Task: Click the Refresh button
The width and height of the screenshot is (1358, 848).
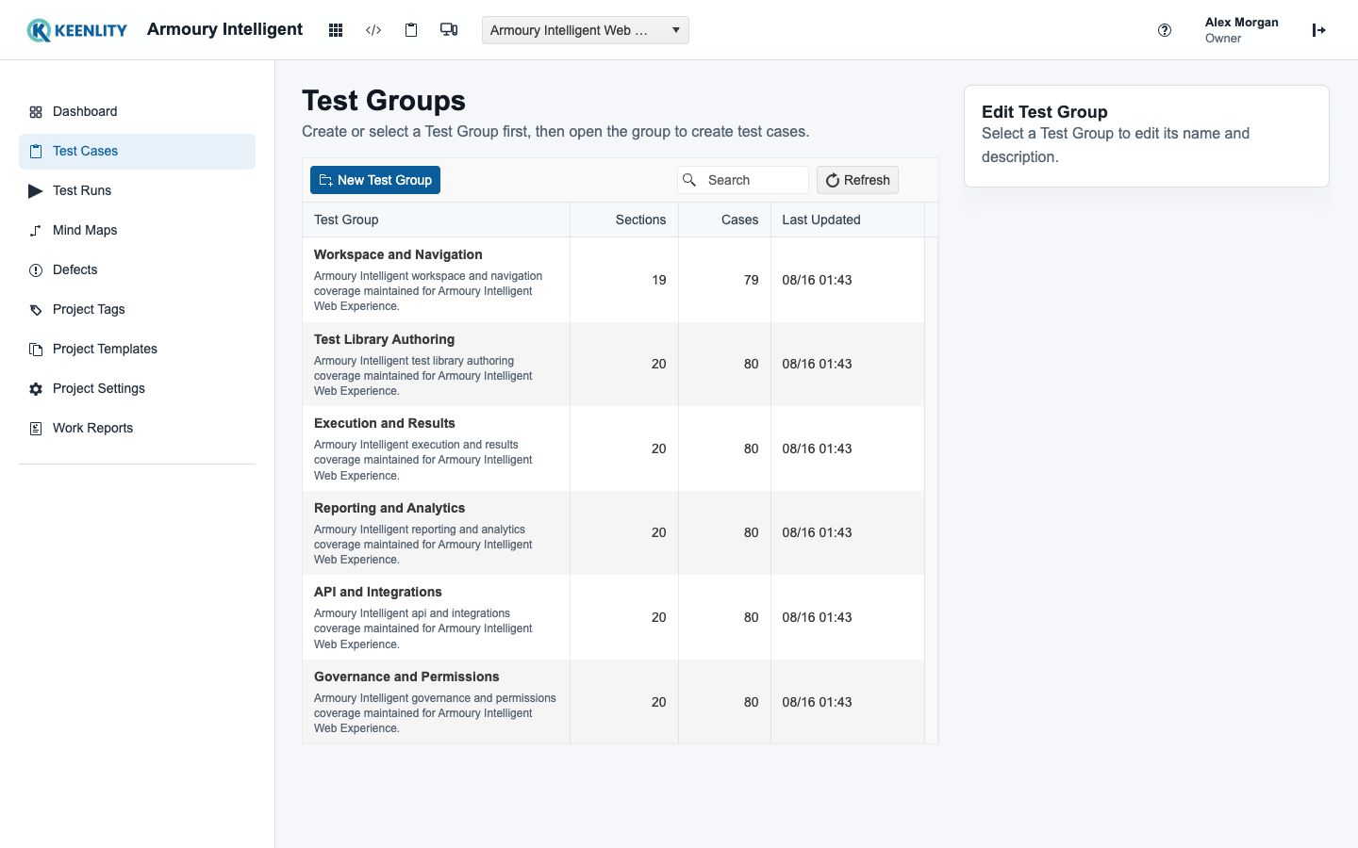Action: pos(857,180)
